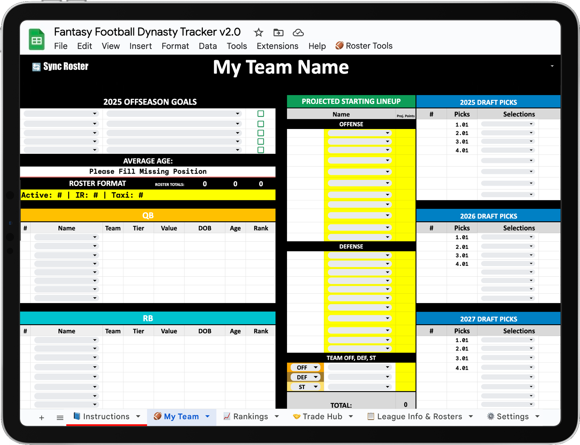Screen dimensions: 580x445
Task: Open the Data menu
Action: 208,46
